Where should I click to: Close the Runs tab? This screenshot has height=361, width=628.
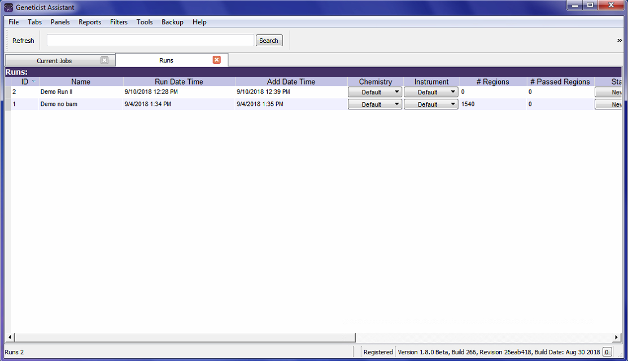click(x=217, y=60)
